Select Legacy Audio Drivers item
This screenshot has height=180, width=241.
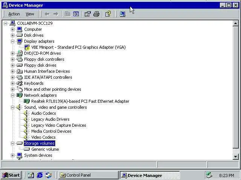tap(50, 119)
